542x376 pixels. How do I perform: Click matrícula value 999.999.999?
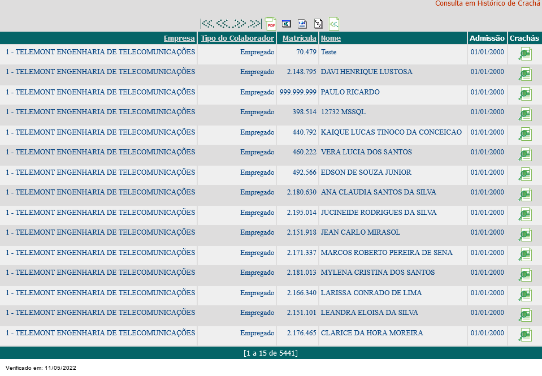(298, 92)
